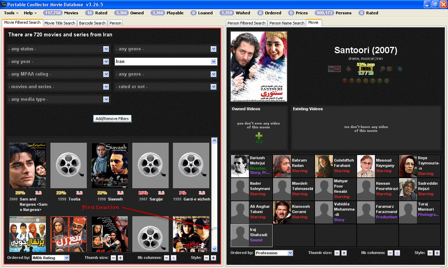The image size is (448, 268).
Task: Rate movie with yellow neutral smiley
Action: (366, 81)
